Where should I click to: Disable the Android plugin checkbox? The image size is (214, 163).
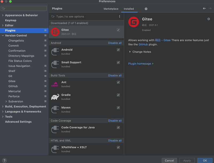118,50
